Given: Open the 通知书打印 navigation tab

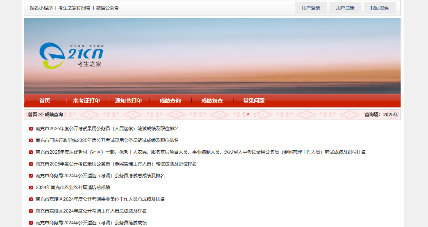Looking at the screenshot, I should (x=128, y=101).
